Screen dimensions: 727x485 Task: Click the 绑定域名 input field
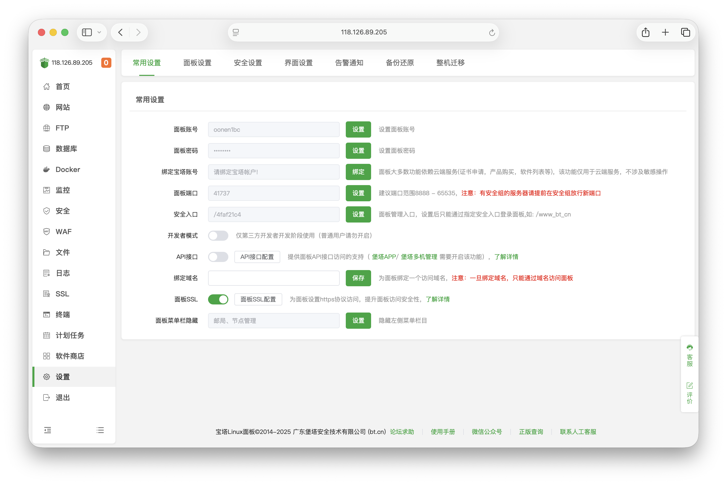[x=274, y=278]
